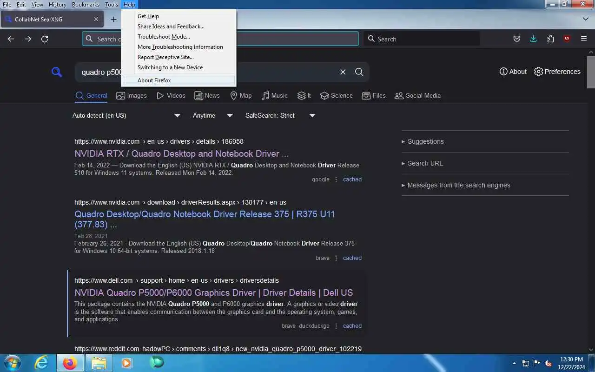Open Windows Media Player on taskbar
The width and height of the screenshot is (595, 372).
(127, 363)
